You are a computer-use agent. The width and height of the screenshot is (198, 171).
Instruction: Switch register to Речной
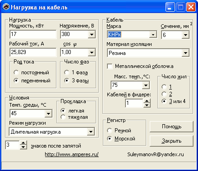(x=110, y=130)
